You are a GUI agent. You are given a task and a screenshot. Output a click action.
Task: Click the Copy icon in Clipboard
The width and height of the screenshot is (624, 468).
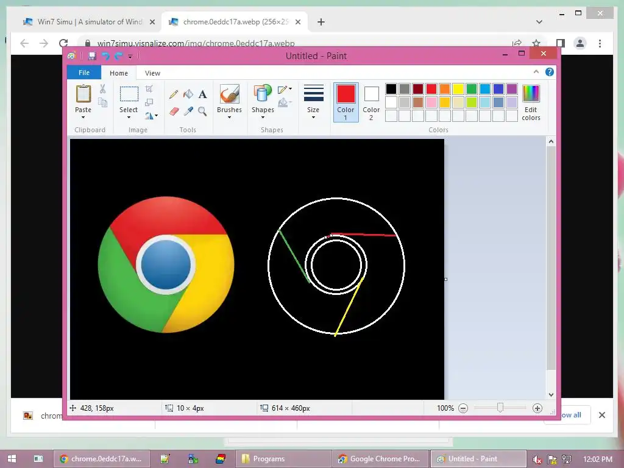click(102, 102)
